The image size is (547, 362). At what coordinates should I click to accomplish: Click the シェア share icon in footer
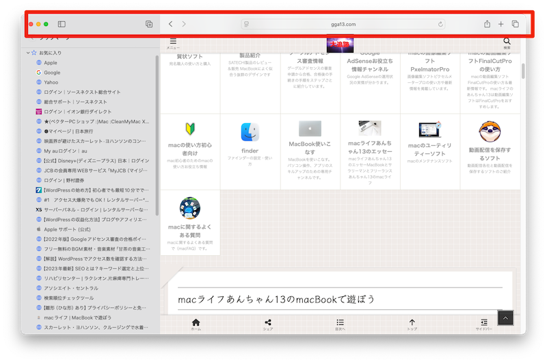(268, 324)
